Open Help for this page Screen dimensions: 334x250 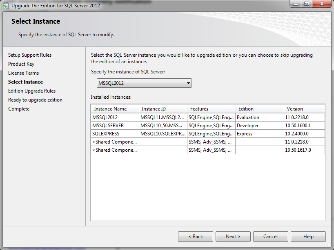(308, 237)
